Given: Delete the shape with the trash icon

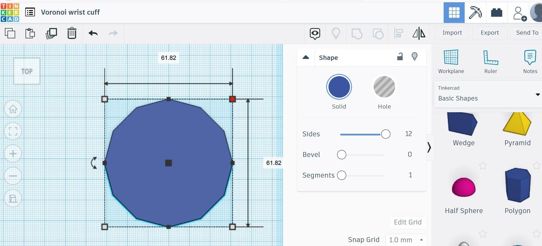Looking at the screenshot, I should pyautogui.click(x=72, y=33).
